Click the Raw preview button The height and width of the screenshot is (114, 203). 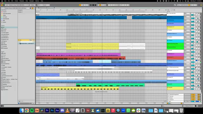(x=33, y=103)
